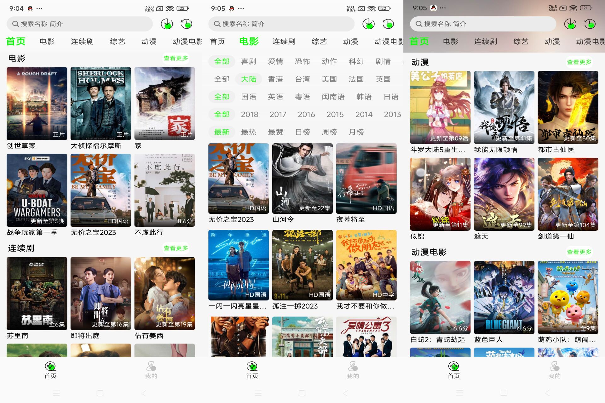Select 粤语 language filter
605x403 pixels.
(x=302, y=97)
